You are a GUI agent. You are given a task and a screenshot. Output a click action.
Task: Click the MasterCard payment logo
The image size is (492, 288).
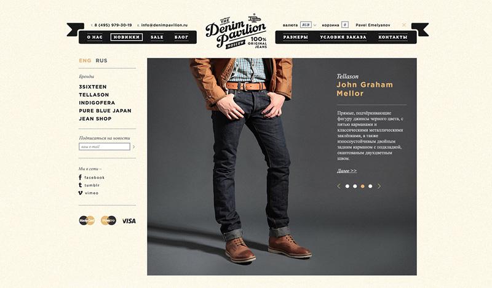tap(87, 220)
